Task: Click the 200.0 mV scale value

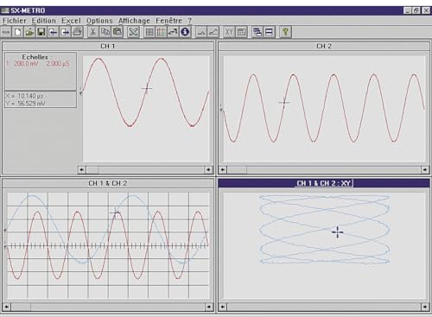Action: pyautogui.click(x=26, y=64)
